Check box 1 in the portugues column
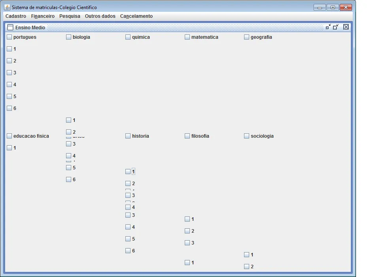Viewport: 371px width, 277px height. 9,49
